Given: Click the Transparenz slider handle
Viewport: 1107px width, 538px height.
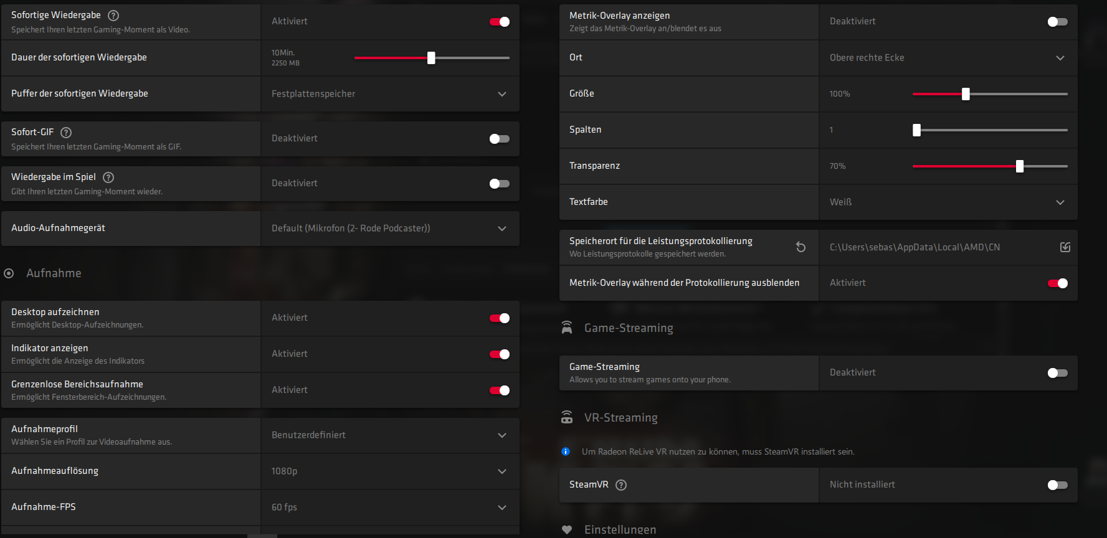Looking at the screenshot, I should pos(1020,166).
